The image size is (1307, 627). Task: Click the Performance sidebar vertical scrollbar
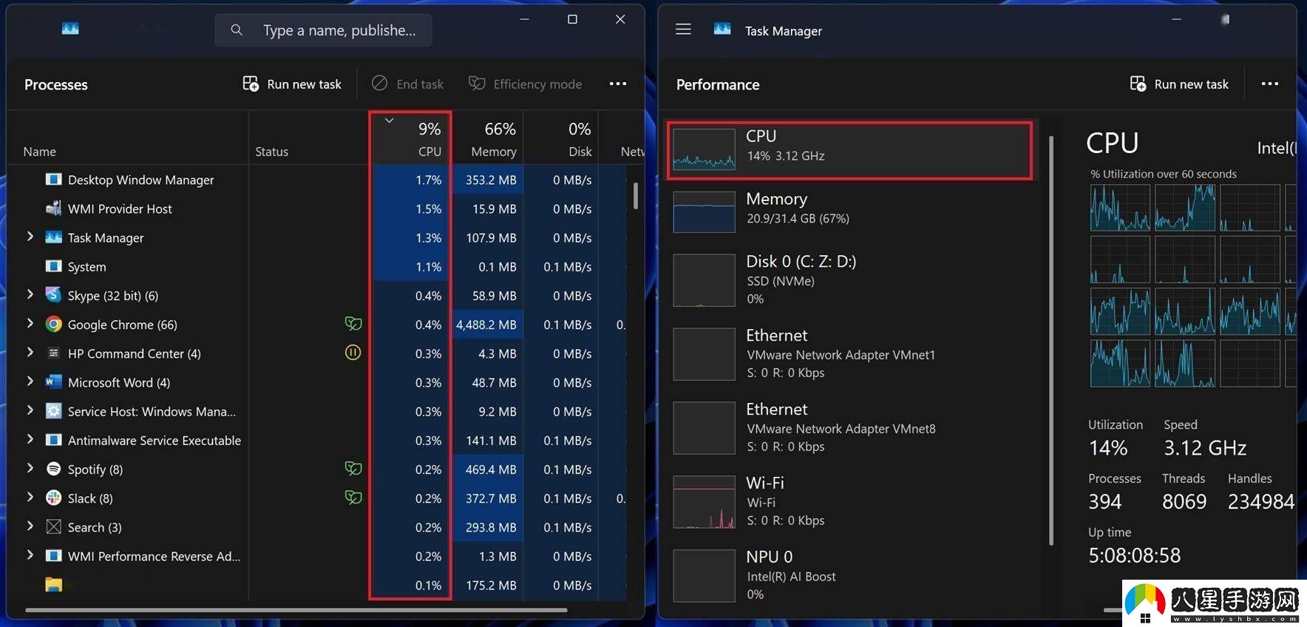point(1051,340)
